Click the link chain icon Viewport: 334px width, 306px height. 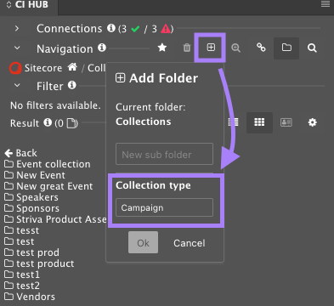tap(261, 48)
